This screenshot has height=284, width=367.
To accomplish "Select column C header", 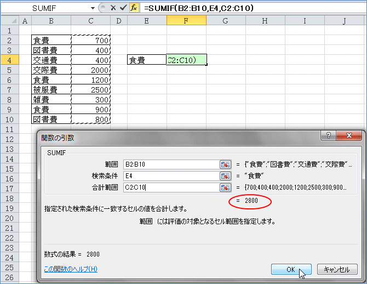I will (x=90, y=21).
